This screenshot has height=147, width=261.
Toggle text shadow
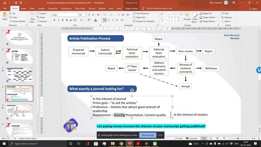(x=66, y=20)
